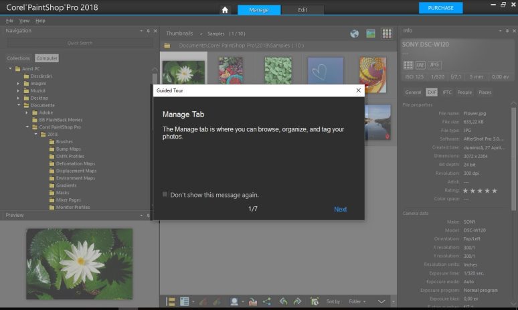
Task: Click the Quick Search field
Action: point(80,43)
